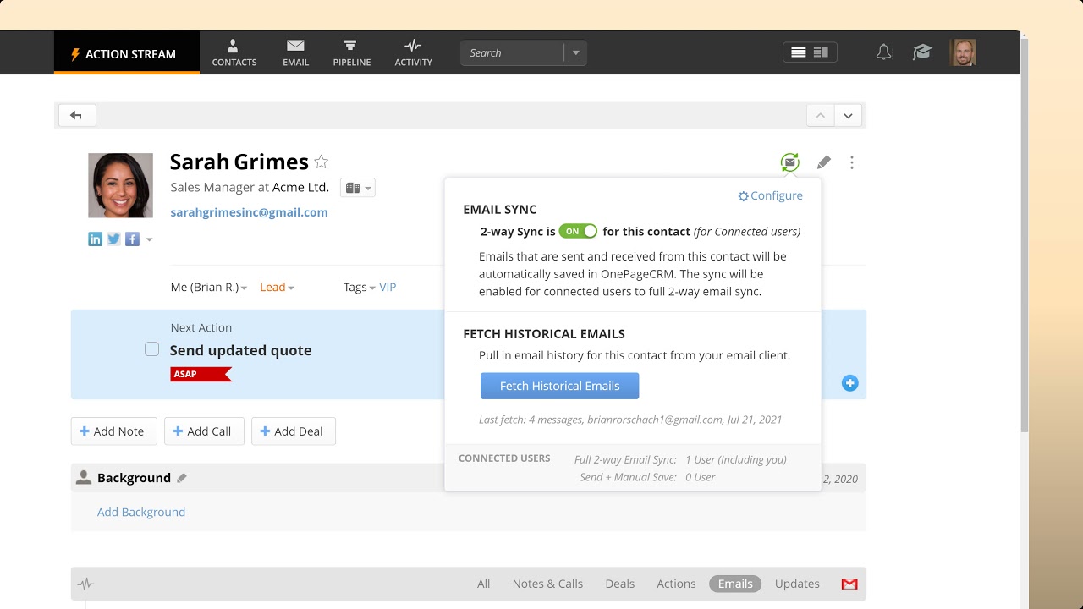
Task: Go to previous contact with up chevron
Action: tap(820, 116)
